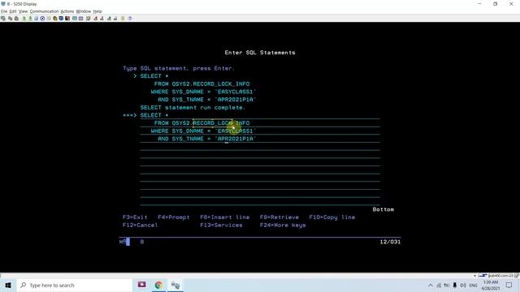This screenshot has height=292, width=520.
Task: Open the Window menu
Action: tap(84, 11)
